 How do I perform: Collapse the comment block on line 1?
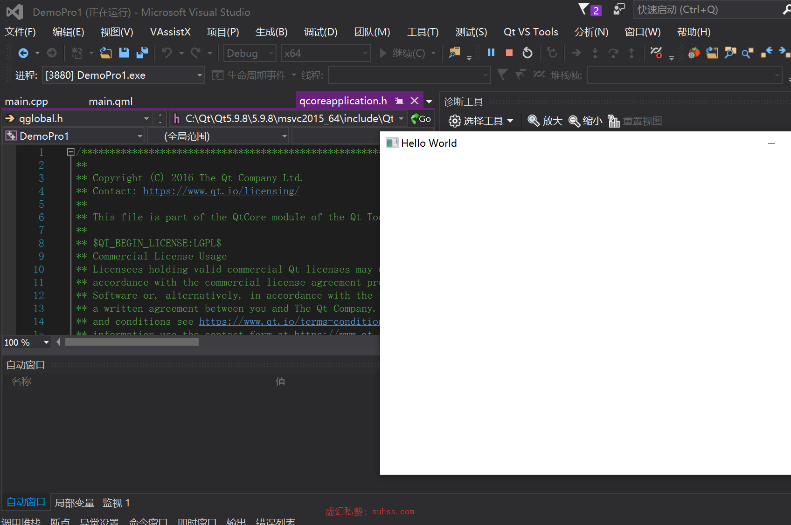pyautogui.click(x=71, y=152)
